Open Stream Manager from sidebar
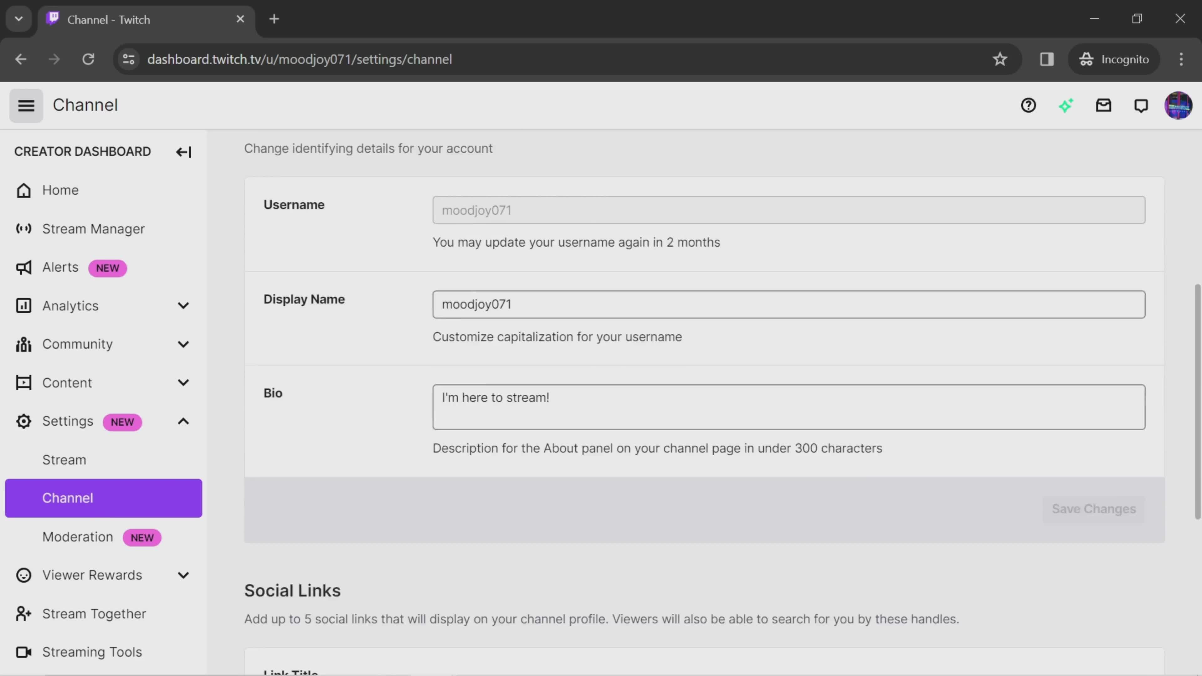 (93, 229)
